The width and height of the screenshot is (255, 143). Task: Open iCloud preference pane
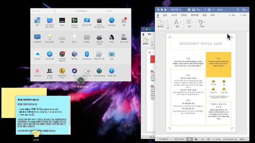(37, 54)
